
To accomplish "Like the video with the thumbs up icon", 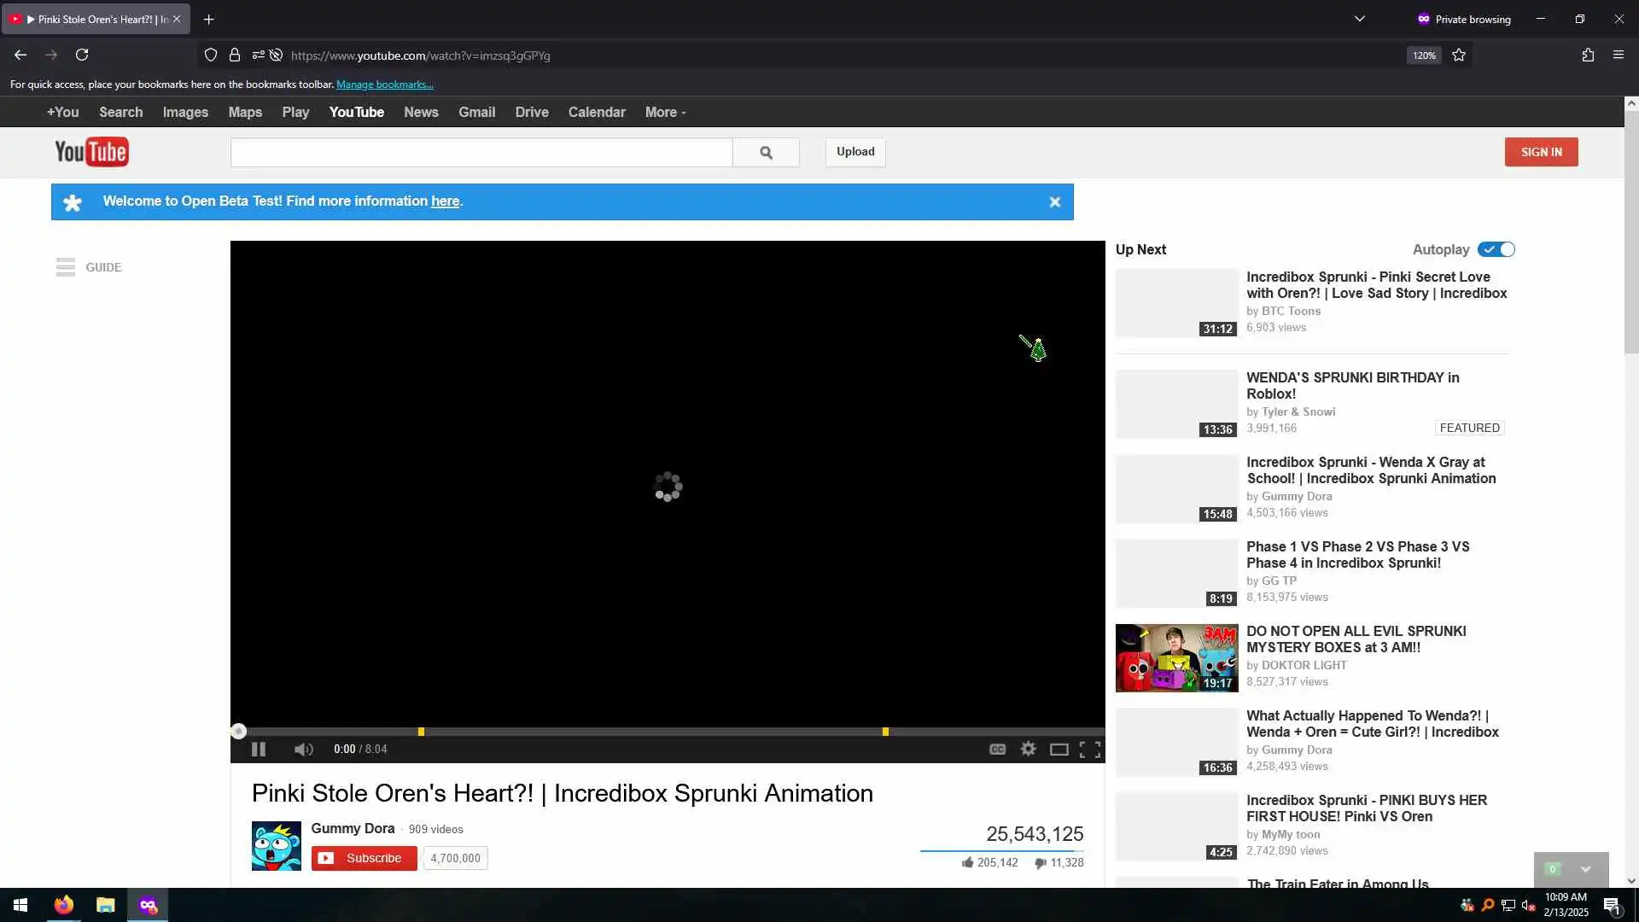I will click(x=967, y=863).
